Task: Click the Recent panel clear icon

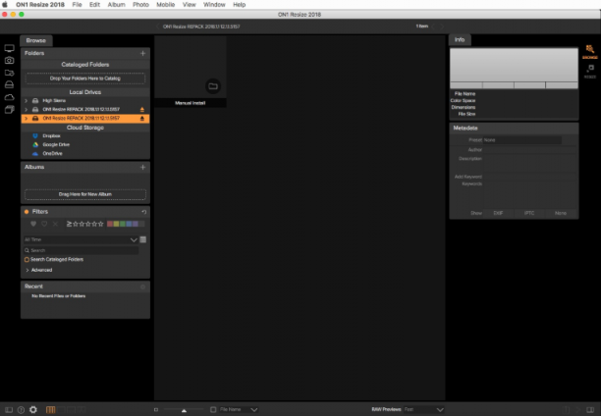Action: pyautogui.click(x=142, y=286)
